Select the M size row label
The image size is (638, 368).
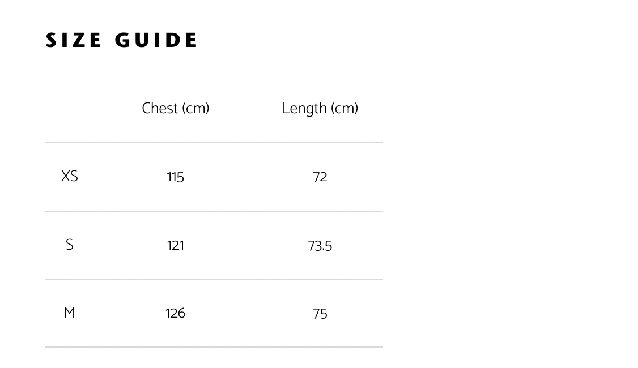point(69,313)
